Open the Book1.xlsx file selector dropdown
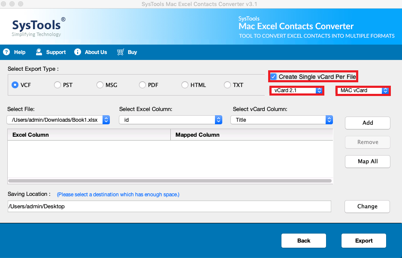Screen dimensions: 402x258 coord(58,120)
